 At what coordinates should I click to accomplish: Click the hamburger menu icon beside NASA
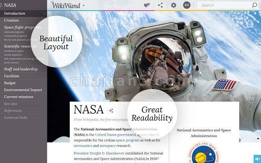tap(1, 5)
